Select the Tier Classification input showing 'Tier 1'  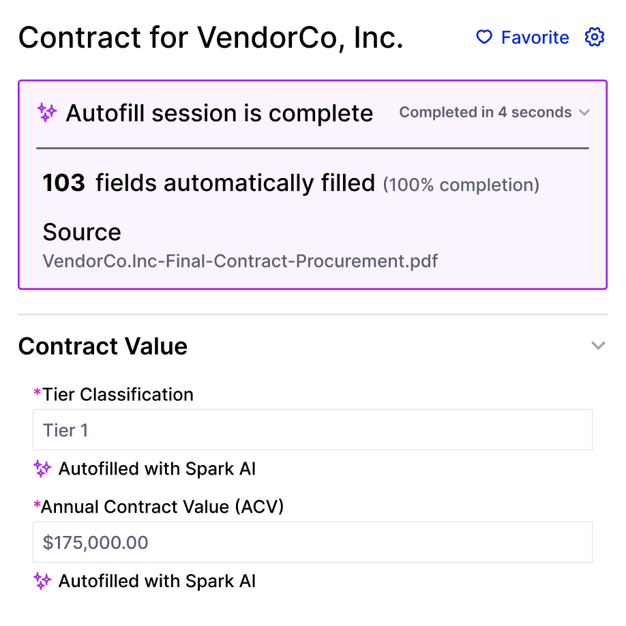[312, 430]
